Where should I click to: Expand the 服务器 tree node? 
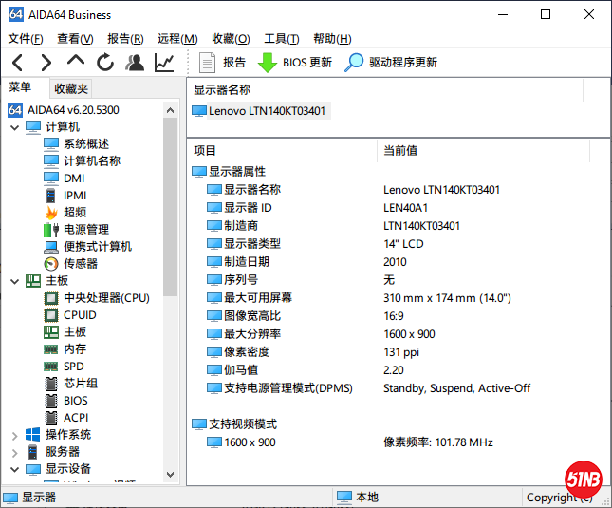(x=14, y=452)
